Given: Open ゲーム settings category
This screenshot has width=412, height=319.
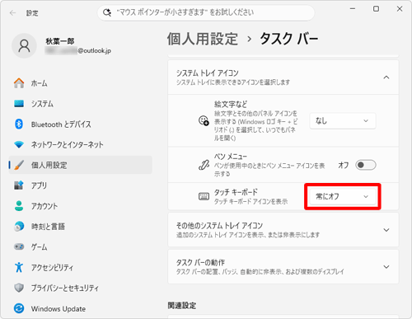Looking at the screenshot, I should [81, 246].
